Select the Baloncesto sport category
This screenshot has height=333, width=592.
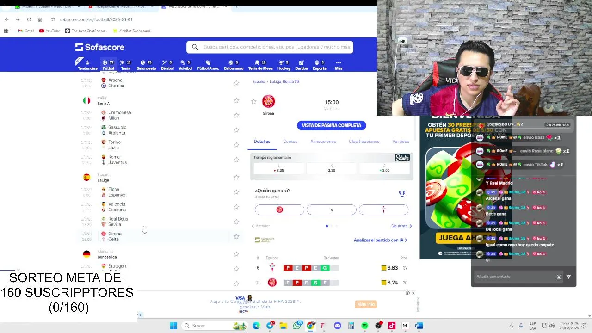146,65
